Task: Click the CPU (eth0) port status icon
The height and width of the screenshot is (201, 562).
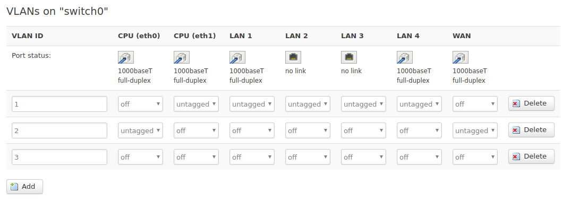Action: pyautogui.click(x=126, y=57)
